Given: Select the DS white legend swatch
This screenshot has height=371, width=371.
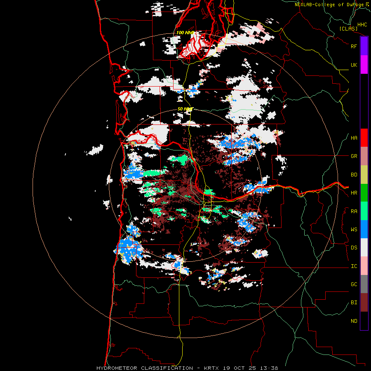Looking at the screenshot, I should tap(364, 247).
